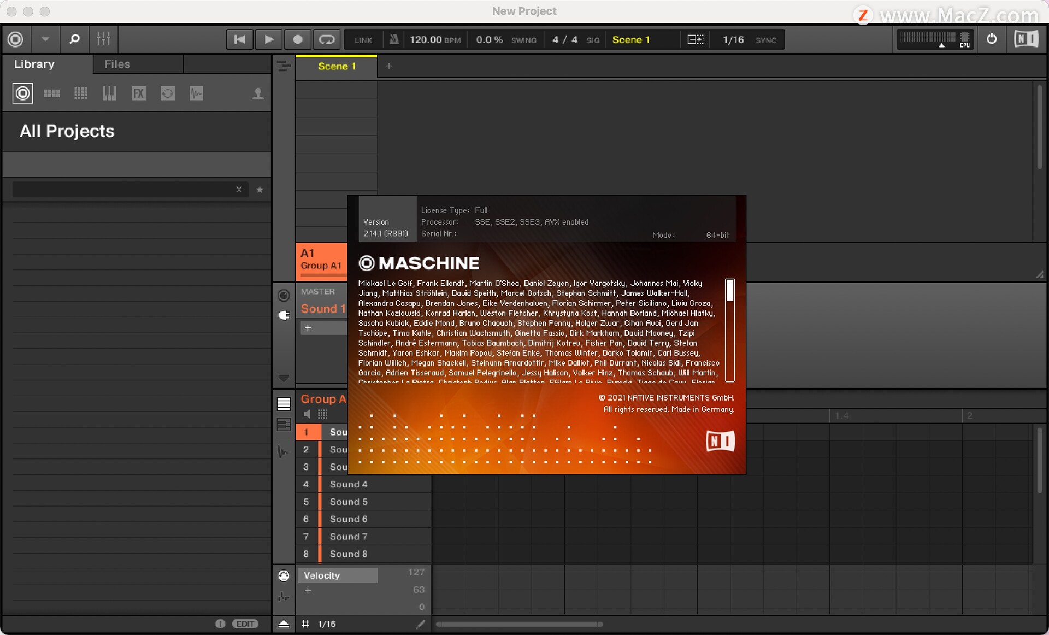Viewport: 1049px width, 635px height.
Task: Open the mixer view icon
Action: [103, 39]
